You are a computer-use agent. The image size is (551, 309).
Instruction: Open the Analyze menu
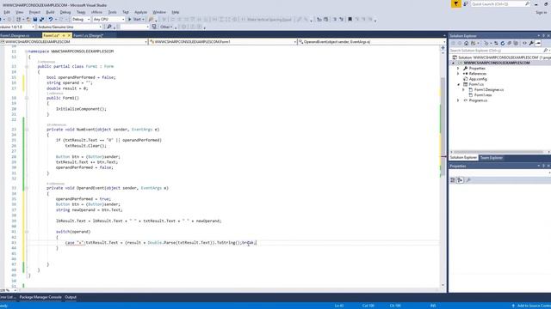tap(140, 12)
